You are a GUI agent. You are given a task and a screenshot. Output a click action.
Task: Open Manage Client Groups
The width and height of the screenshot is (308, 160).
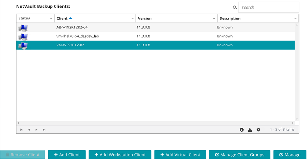tap(239, 155)
